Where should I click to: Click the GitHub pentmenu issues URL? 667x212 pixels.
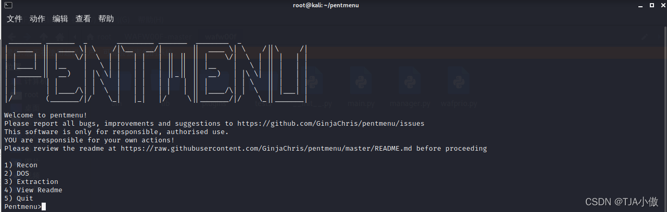[330, 124]
